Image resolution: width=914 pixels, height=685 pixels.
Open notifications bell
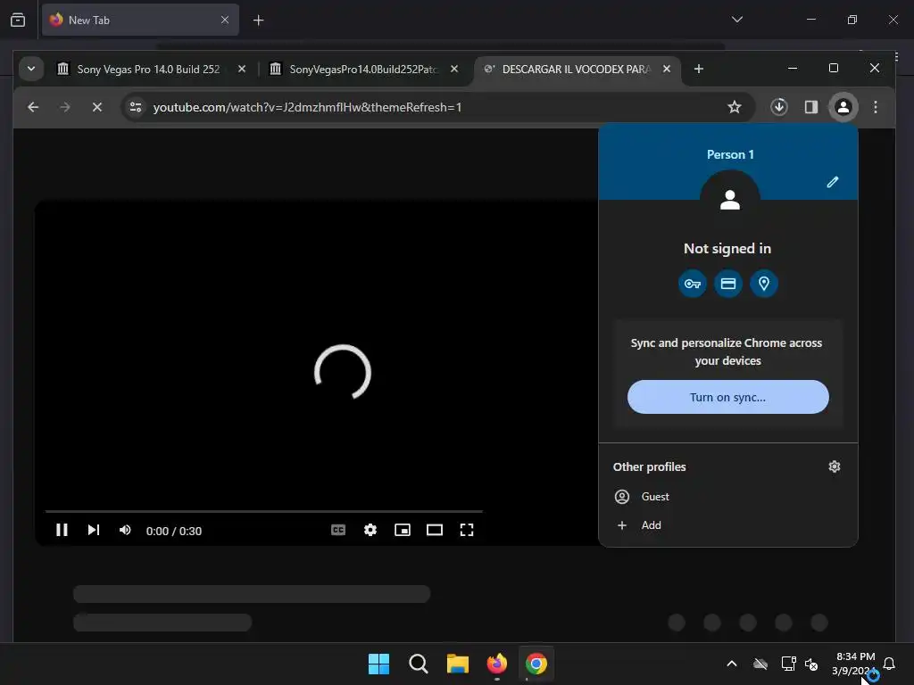pyautogui.click(x=889, y=664)
